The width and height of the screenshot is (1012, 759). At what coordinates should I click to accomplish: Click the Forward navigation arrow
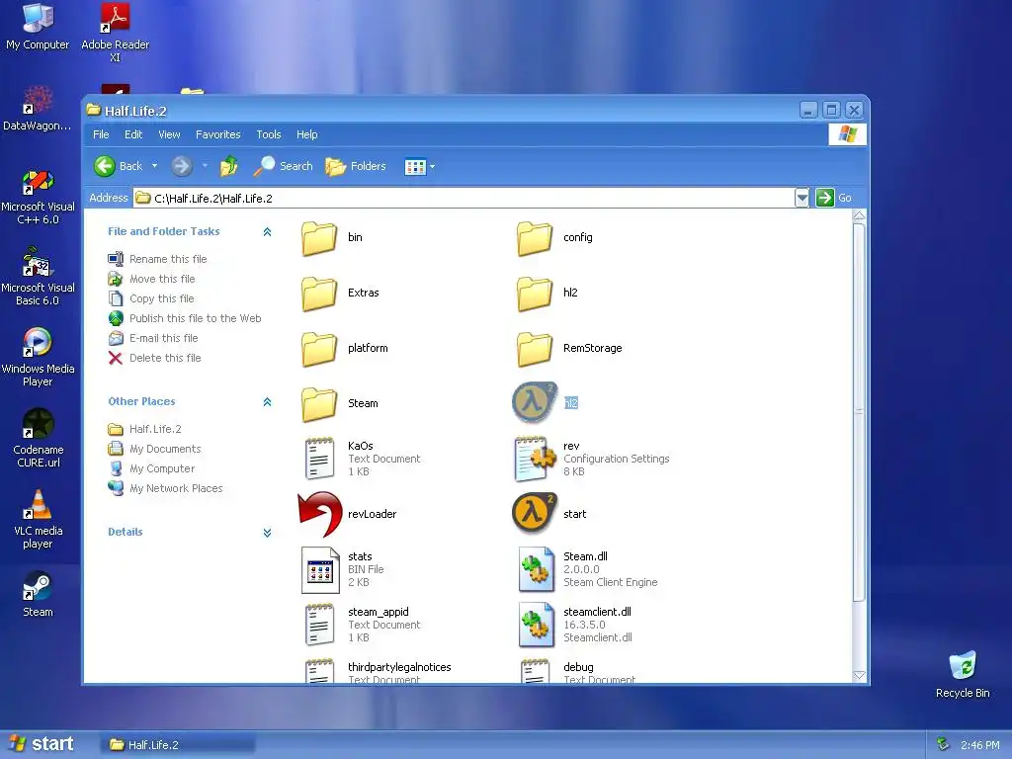click(x=182, y=166)
